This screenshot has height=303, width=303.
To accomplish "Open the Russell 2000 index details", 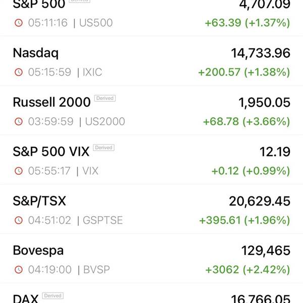I will pyautogui.click(x=151, y=110).
